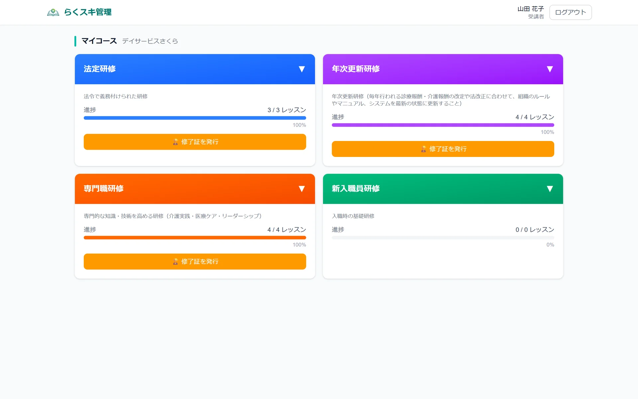Image resolution: width=638 pixels, height=399 pixels.
Task: Click the 年次更新研修 purple header title
Action: click(x=356, y=69)
